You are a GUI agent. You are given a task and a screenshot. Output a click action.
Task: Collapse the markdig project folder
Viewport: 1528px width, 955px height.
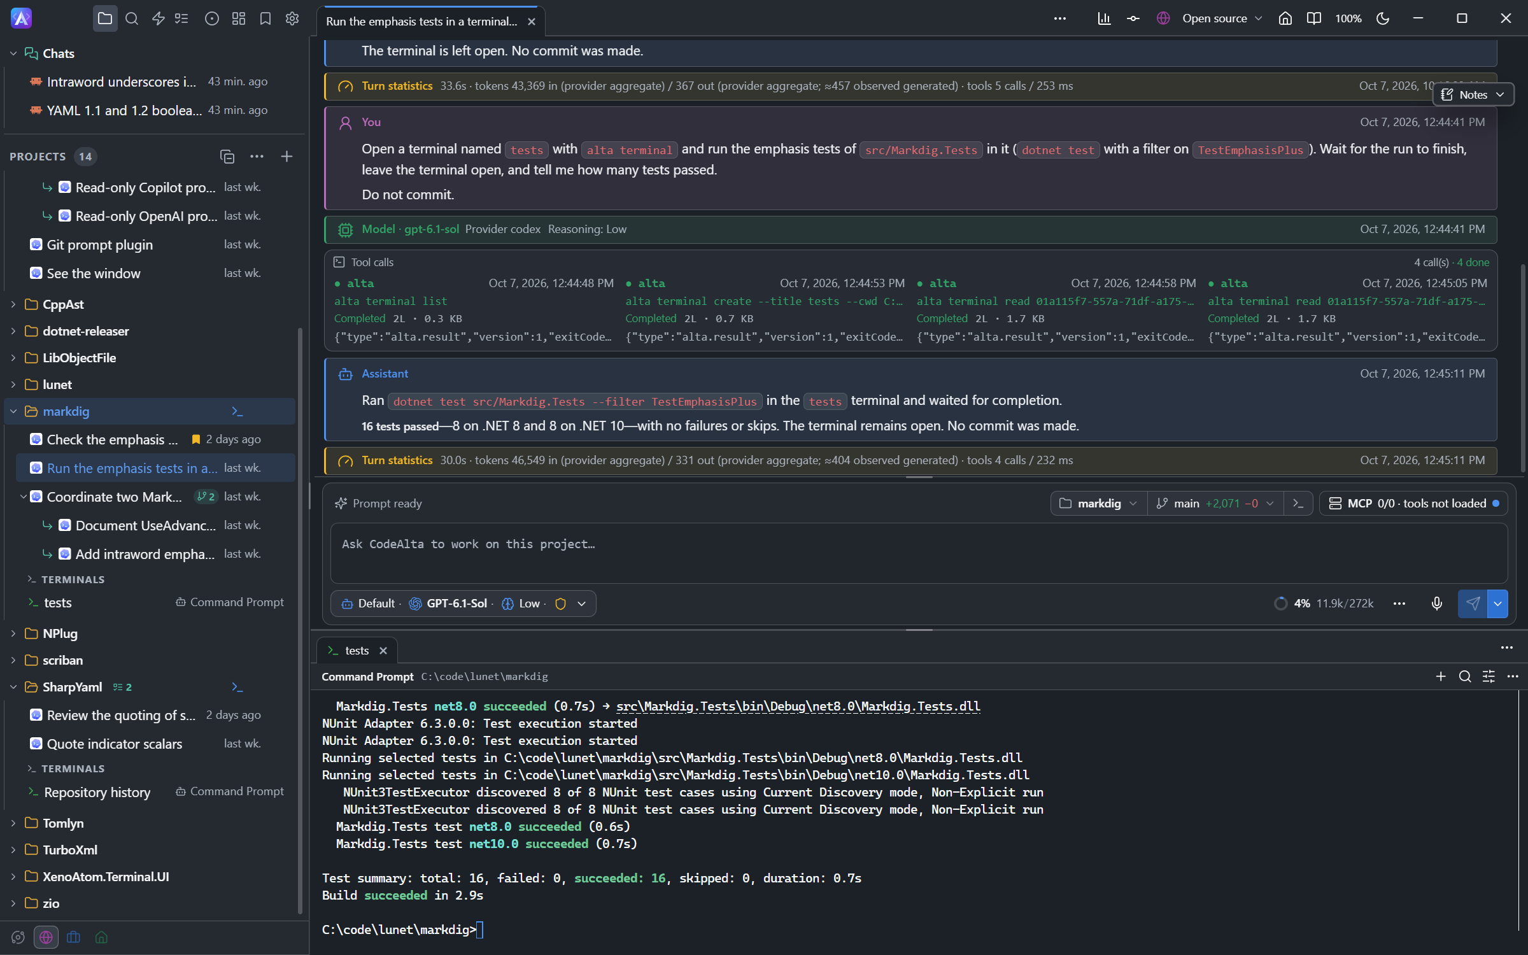[x=13, y=411]
